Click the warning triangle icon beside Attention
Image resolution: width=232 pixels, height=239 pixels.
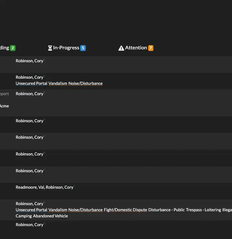[x=121, y=48]
